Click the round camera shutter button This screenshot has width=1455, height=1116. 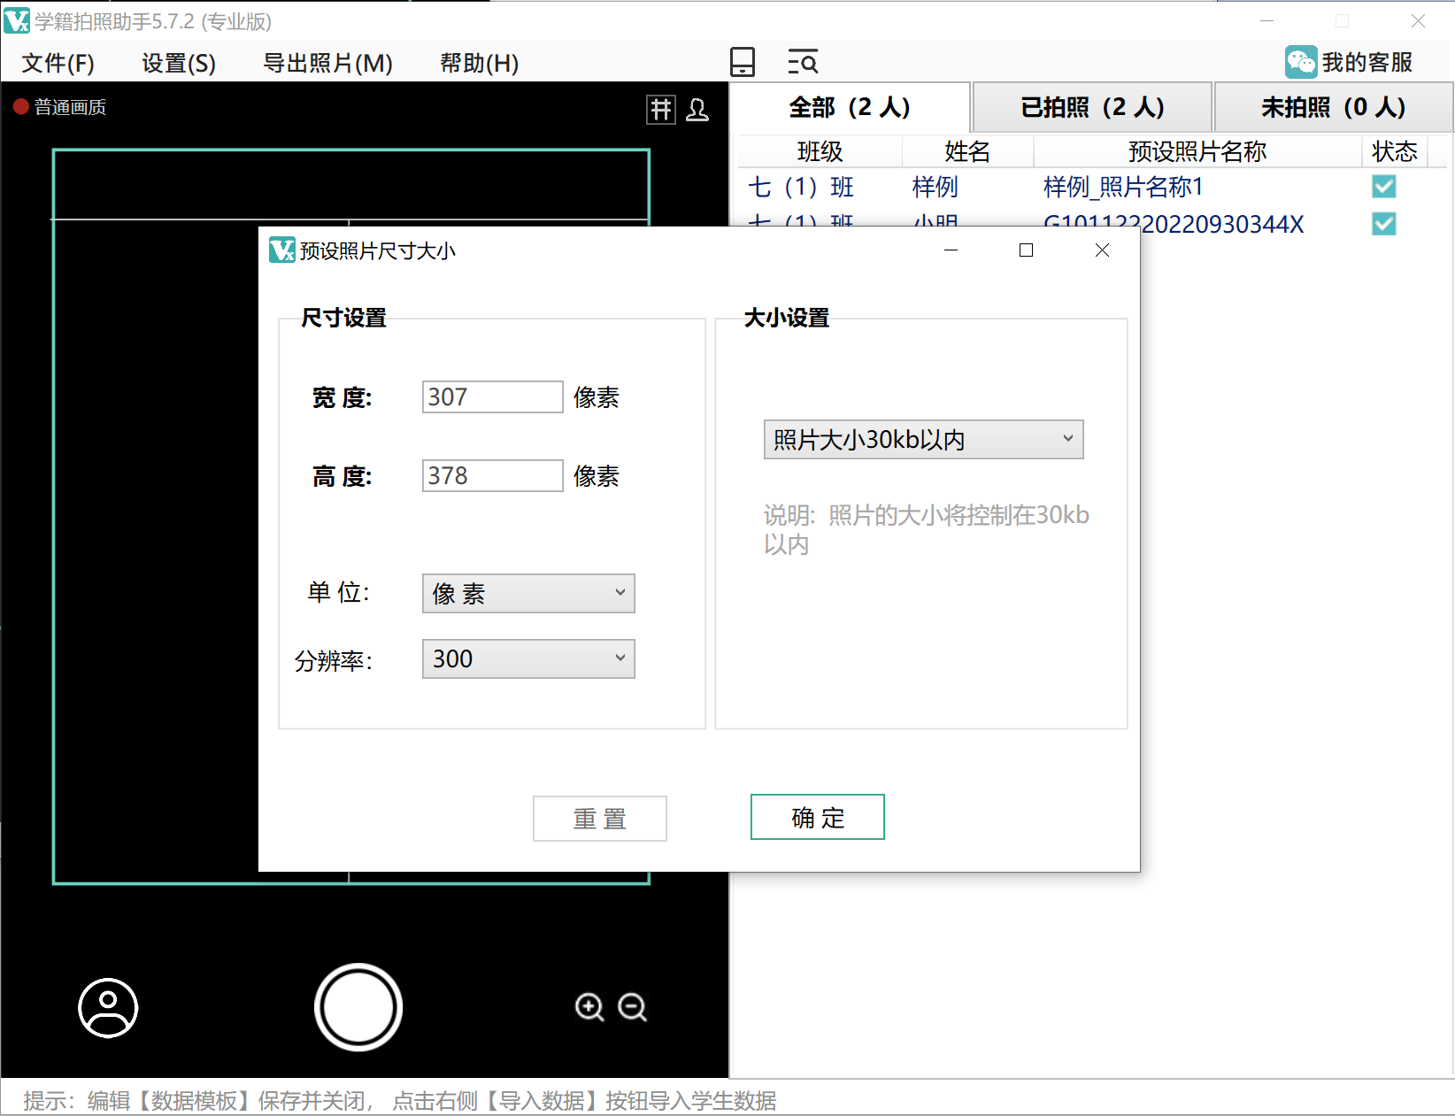pos(358,1007)
